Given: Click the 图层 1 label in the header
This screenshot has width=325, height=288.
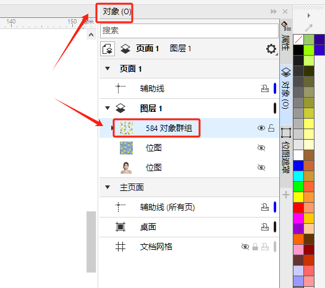Looking at the screenshot, I should tap(180, 49).
